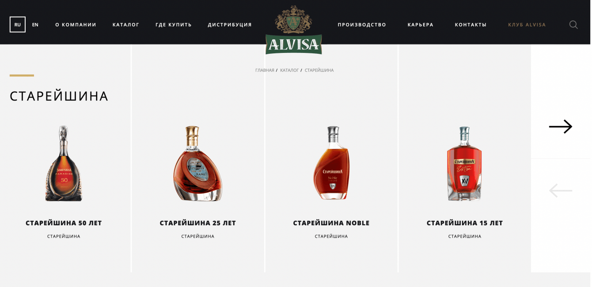Select the Старейшина 50 лет bottle image
The height and width of the screenshot is (287, 592).
tap(64, 164)
